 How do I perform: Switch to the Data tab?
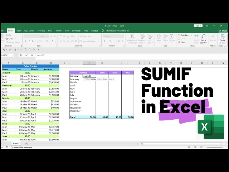(x=50, y=31)
